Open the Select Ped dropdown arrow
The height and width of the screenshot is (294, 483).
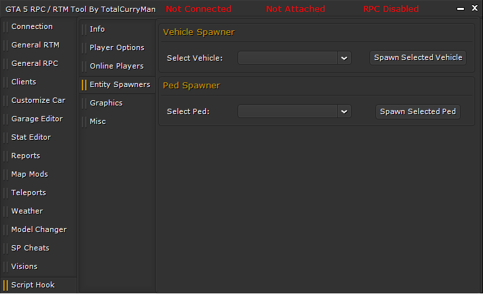pos(344,111)
